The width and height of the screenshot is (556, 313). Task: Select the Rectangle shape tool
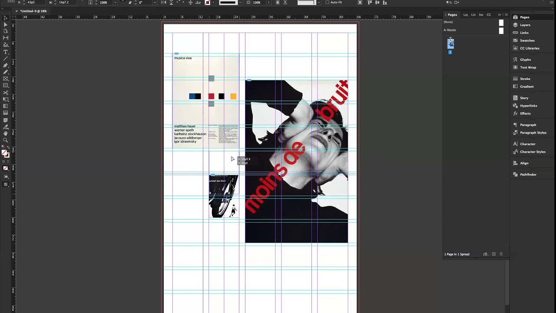(6, 85)
